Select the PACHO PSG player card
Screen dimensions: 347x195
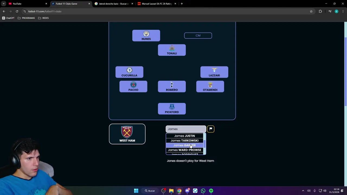click(x=133, y=86)
